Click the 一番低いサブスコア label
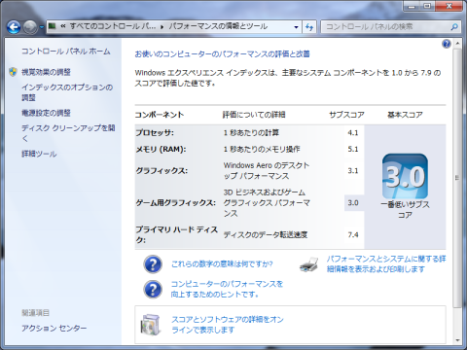 (405, 209)
